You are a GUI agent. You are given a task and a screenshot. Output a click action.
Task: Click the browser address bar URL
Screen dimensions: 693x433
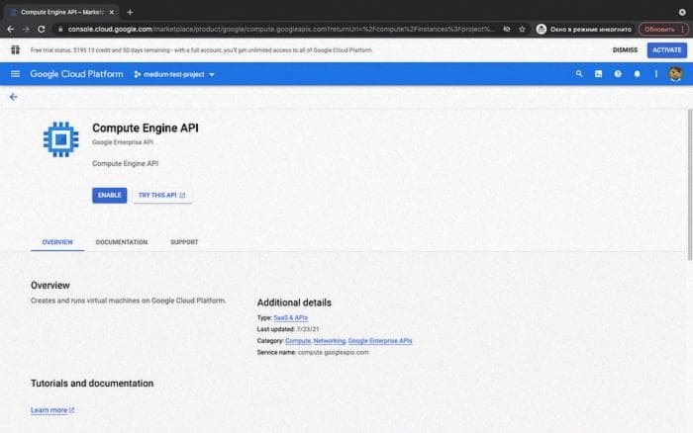tap(281, 29)
